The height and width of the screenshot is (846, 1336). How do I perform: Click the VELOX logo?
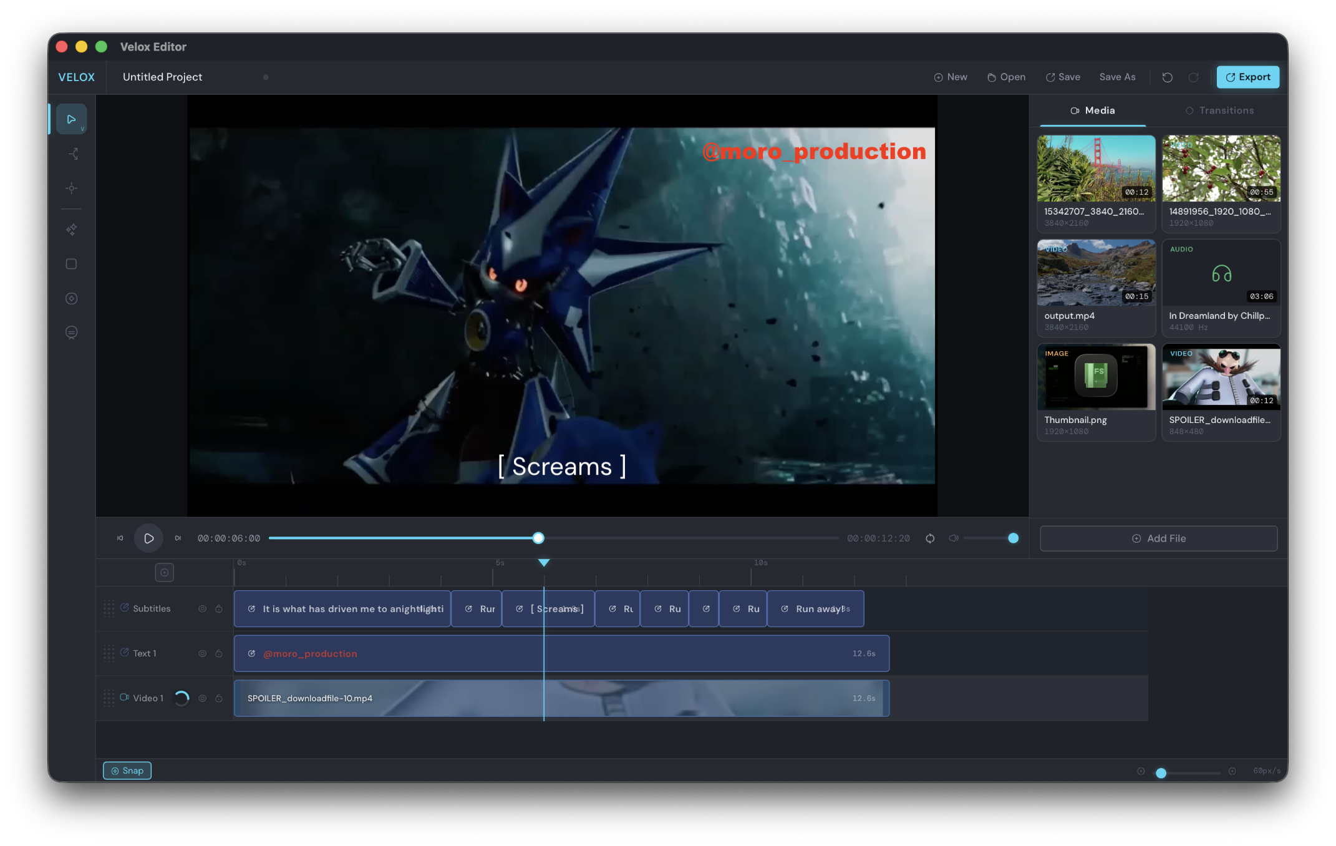point(77,77)
